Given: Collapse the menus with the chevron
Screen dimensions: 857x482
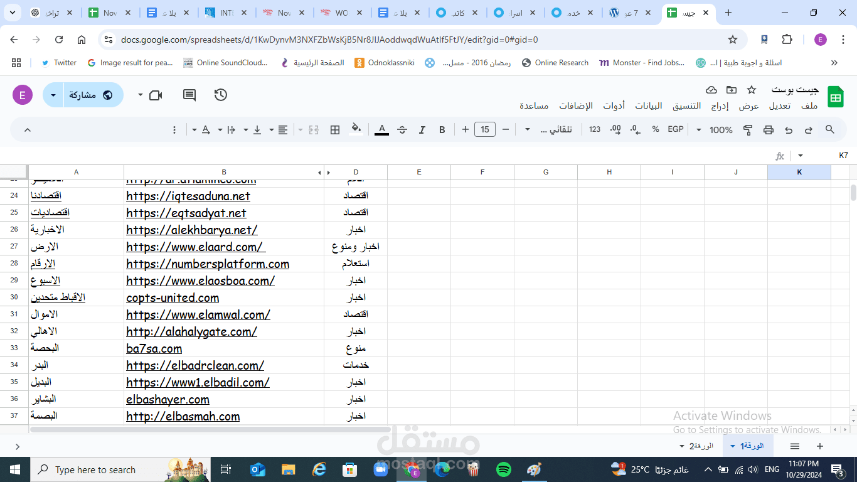Looking at the screenshot, I should (27, 130).
